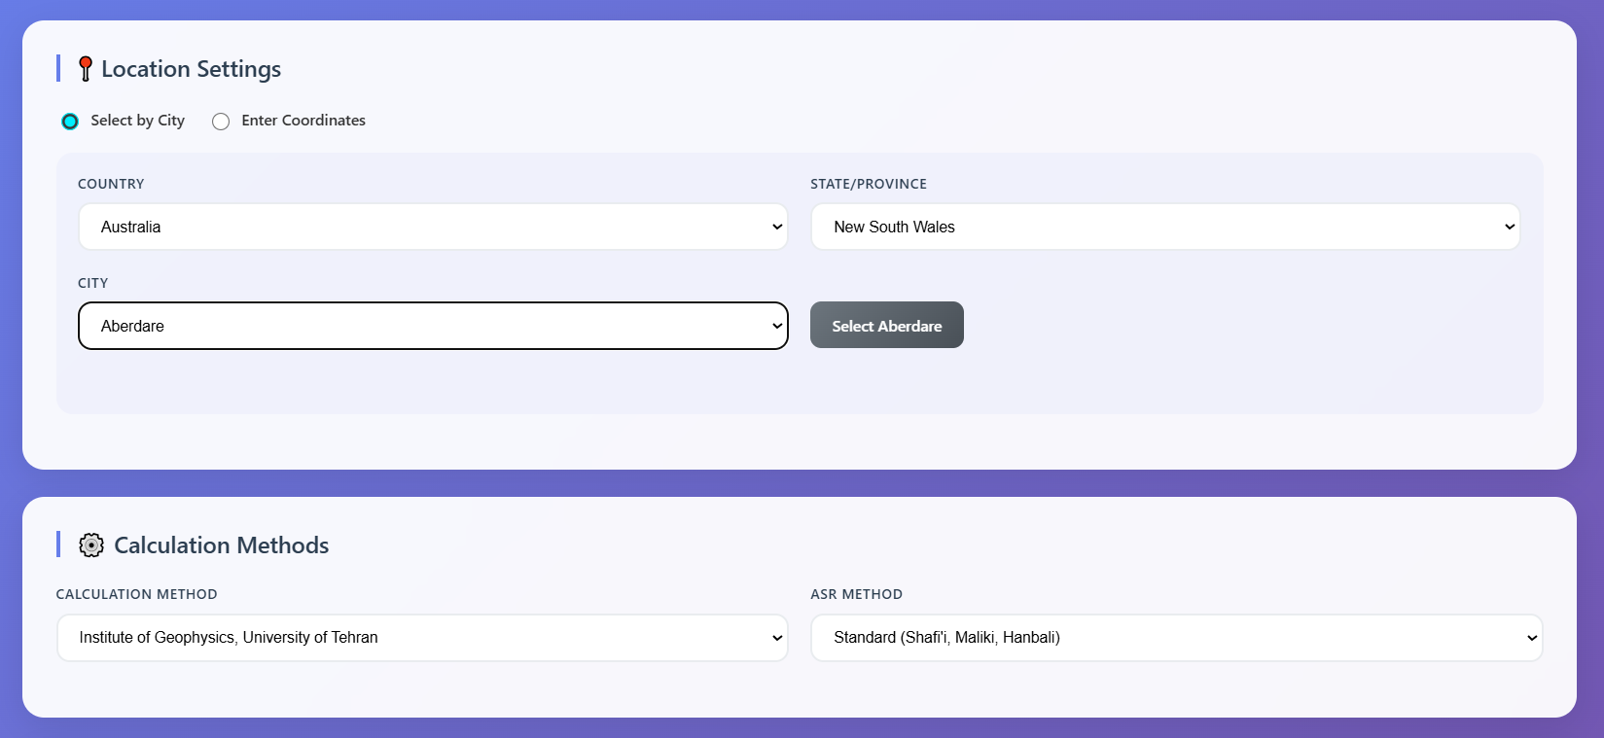Open the Calculation Method dropdown
This screenshot has height=738, width=1604.
pos(422,638)
